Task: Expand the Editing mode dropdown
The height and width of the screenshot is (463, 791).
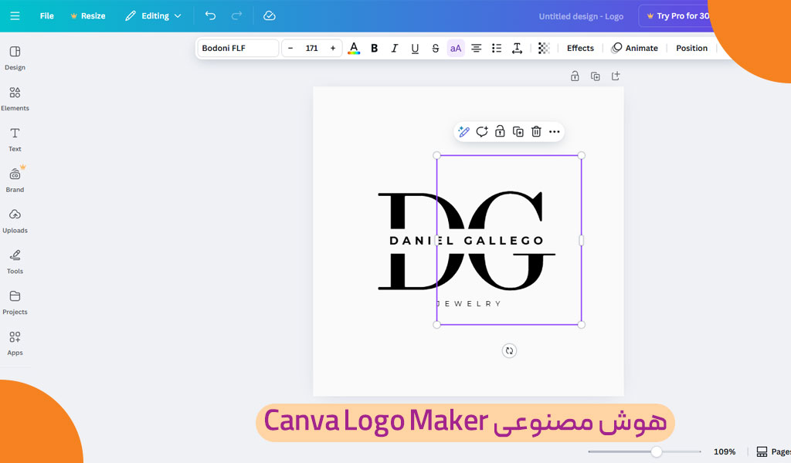Action: point(153,15)
